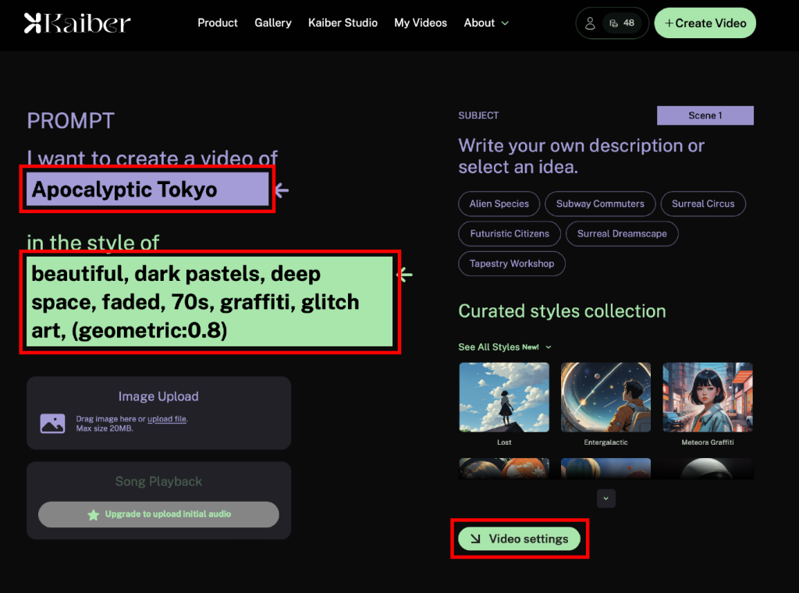
Task: Expand more styles with the chevron button
Action: coord(605,499)
